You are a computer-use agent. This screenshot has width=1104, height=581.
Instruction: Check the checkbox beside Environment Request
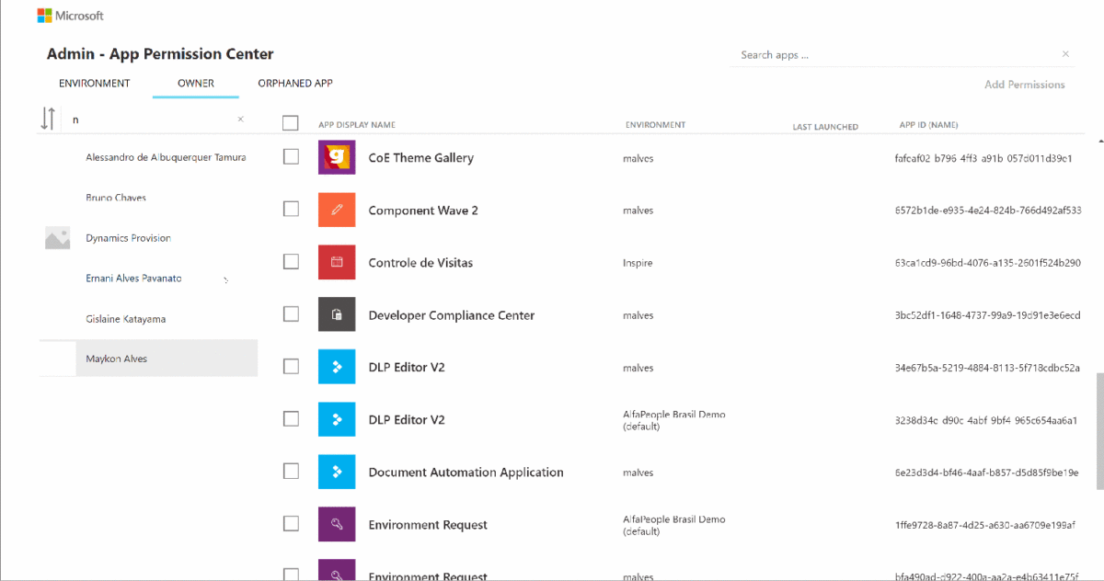(291, 522)
